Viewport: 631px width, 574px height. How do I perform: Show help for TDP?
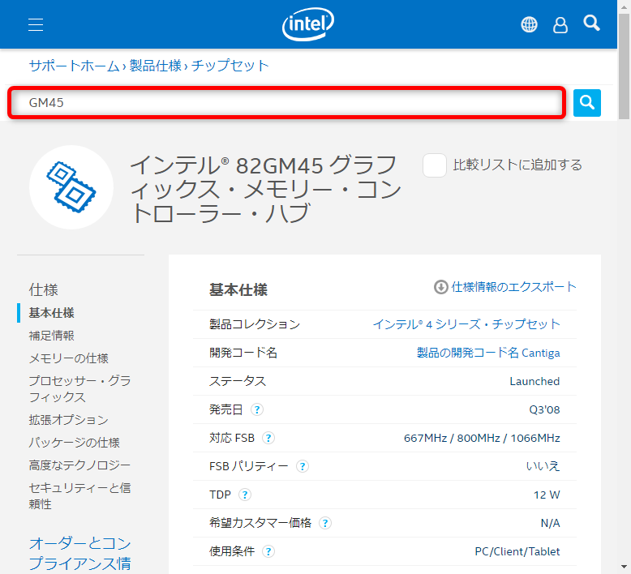(245, 495)
